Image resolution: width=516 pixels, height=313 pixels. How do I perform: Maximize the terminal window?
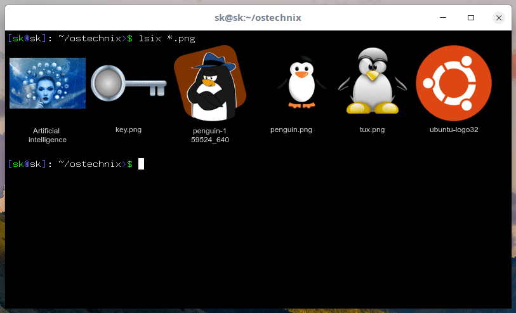coord(471,18)
